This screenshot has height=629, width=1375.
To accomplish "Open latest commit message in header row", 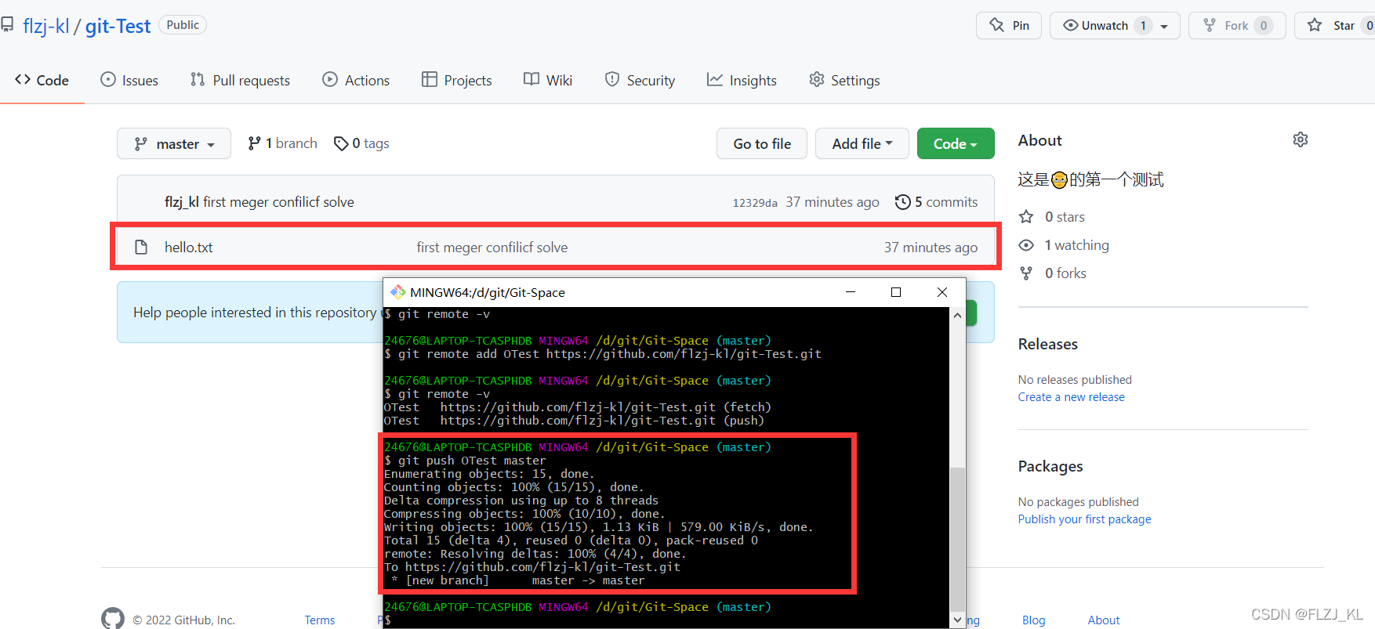I will pyautogui.click(x=278, y=202).
